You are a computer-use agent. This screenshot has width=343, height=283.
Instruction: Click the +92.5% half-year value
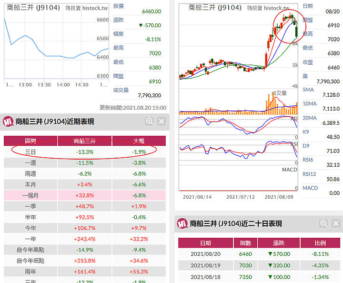[85, 217]
